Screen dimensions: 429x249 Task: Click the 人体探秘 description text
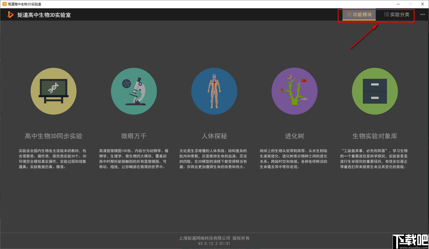click(x=214, y=159)
